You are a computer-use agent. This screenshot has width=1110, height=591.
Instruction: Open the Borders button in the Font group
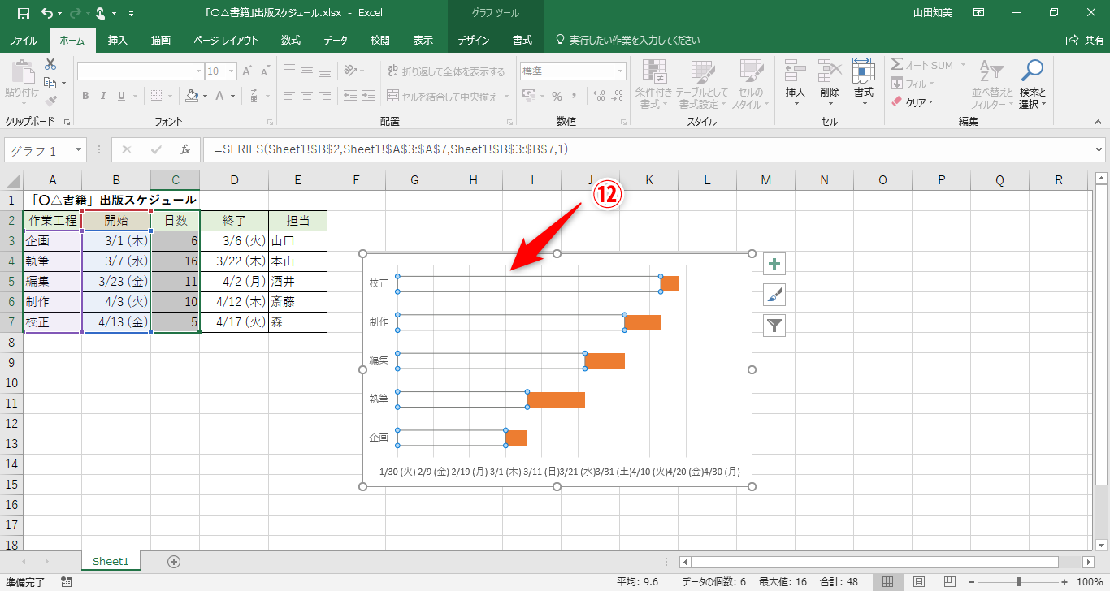(157, 96)
